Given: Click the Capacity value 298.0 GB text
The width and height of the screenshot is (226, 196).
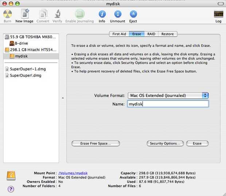Looking at the screenshot, I should (167, 173).
